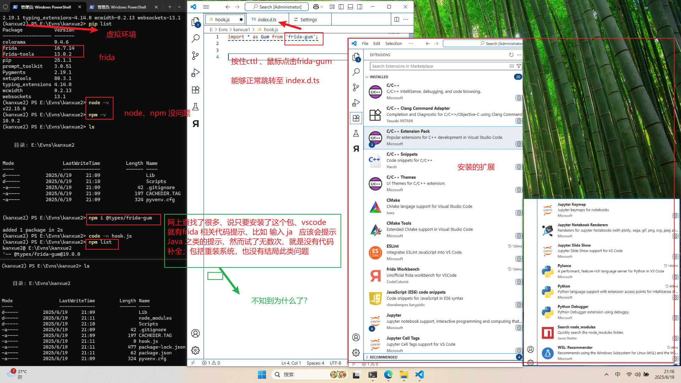Toggle secondary side bar layout button

pyautogui.click(x=360, y=7)
